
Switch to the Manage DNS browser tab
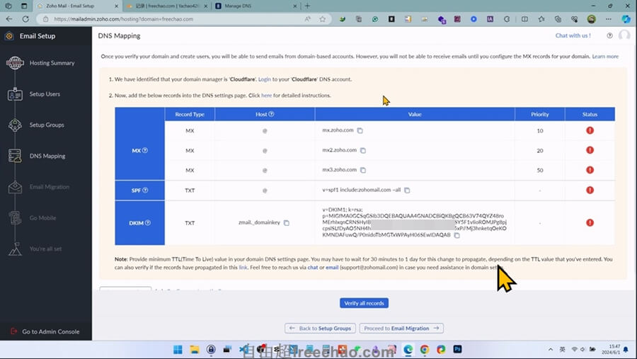click(256, 6)
